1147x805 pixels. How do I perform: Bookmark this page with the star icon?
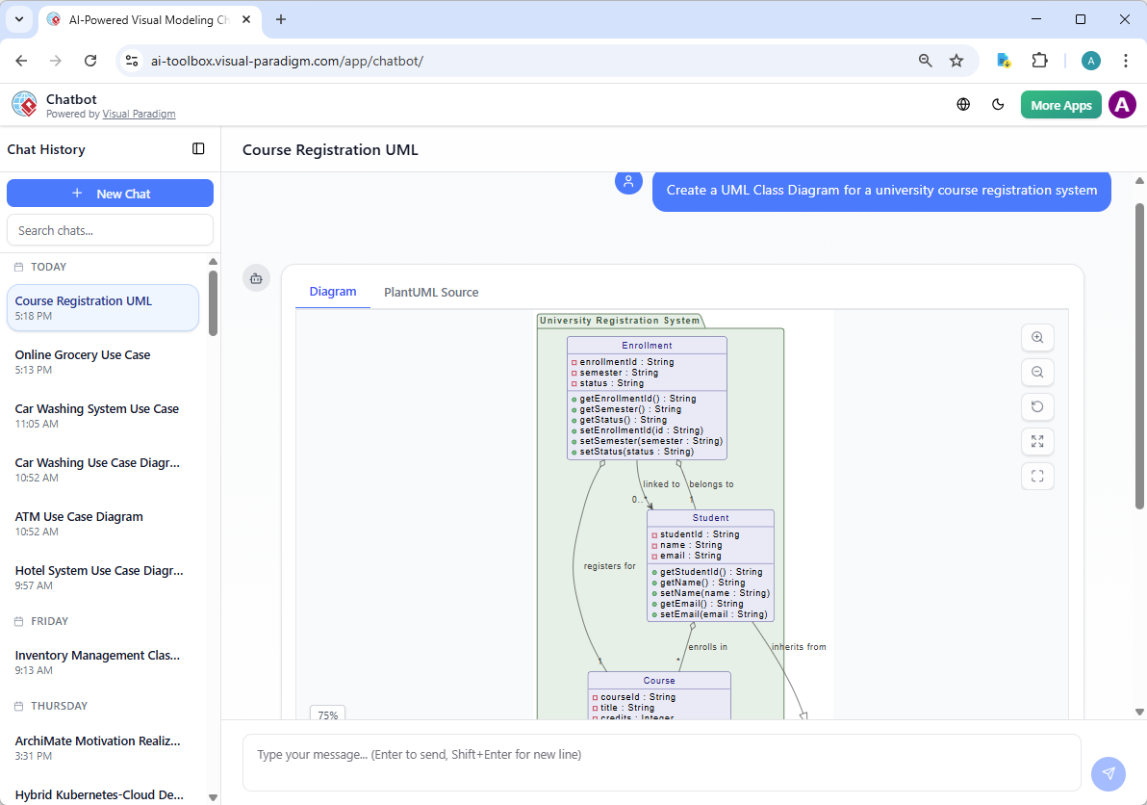[x=957, y=60]
